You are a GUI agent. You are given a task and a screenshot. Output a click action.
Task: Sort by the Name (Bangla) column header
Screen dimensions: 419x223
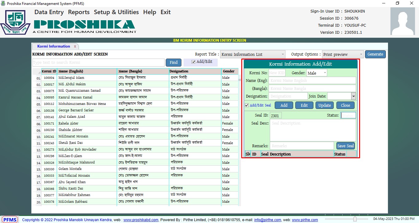pyautogui.click(x=143, y=71)
